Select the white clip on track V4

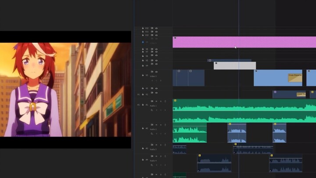[234, 66]
